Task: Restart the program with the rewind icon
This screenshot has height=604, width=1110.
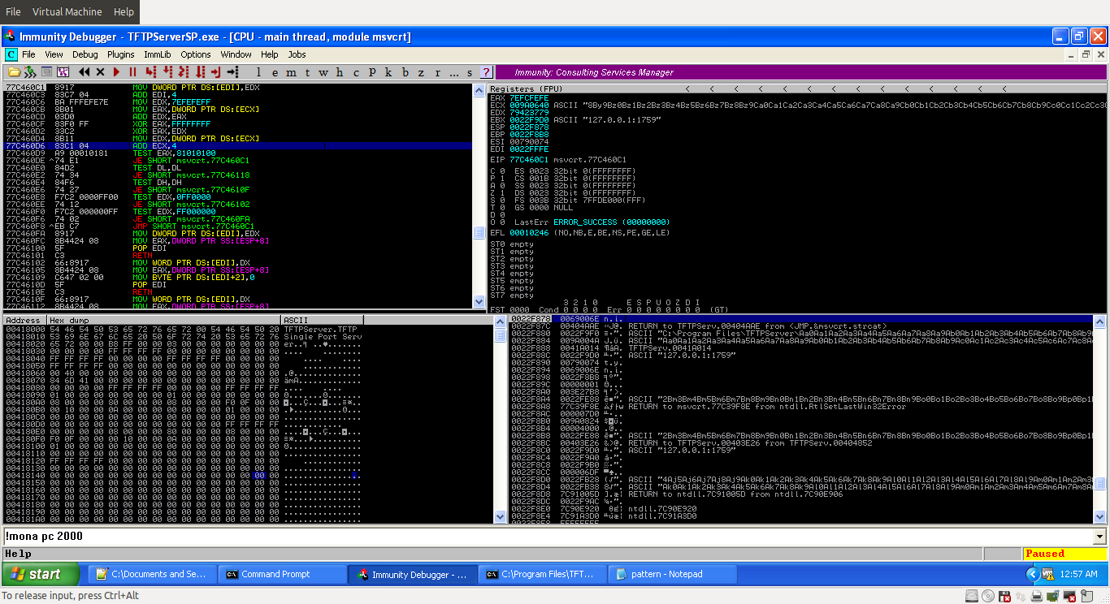Action: tap(84, 72)
